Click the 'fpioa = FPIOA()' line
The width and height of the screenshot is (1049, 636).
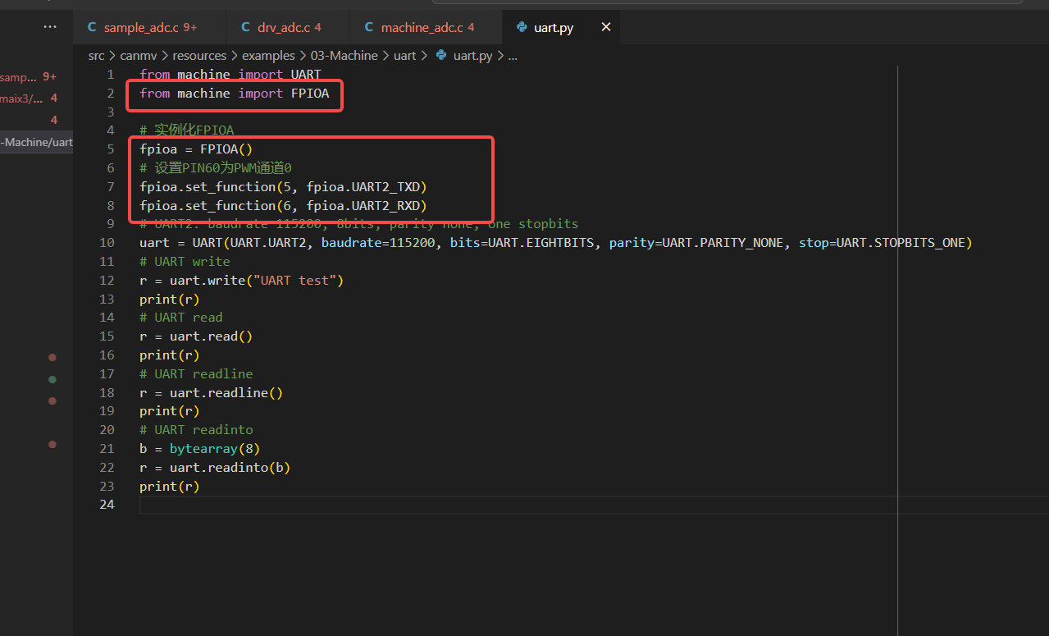point(197,149)
